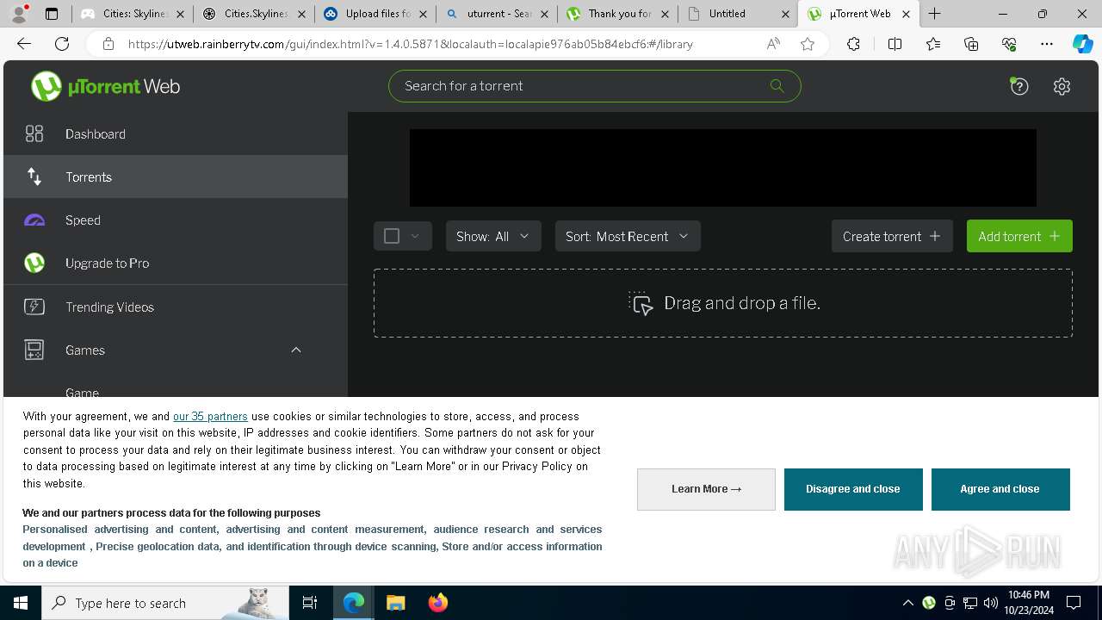Open our 35 partners link
Image resolution: width=1102 pixels, height=620 pixels.
(x=210, y=417)
